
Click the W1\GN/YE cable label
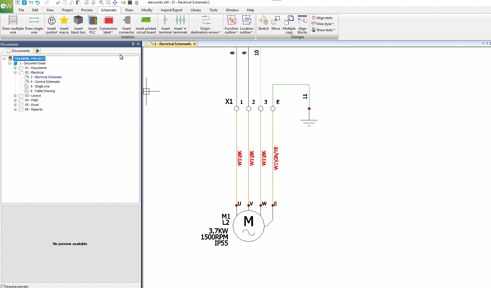point(276,158)
